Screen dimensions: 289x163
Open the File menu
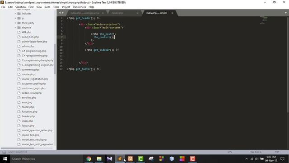pos(3,7)
